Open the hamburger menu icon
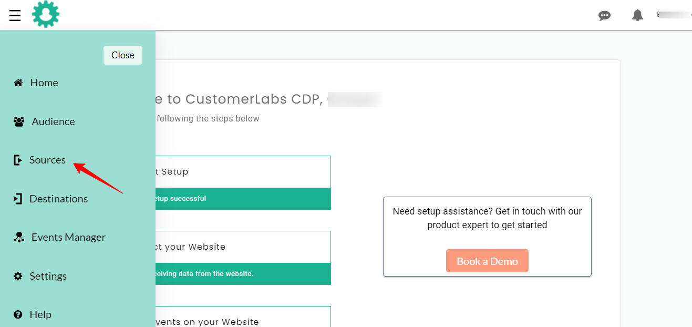The image size is (692, 327). tap(14, 15)
